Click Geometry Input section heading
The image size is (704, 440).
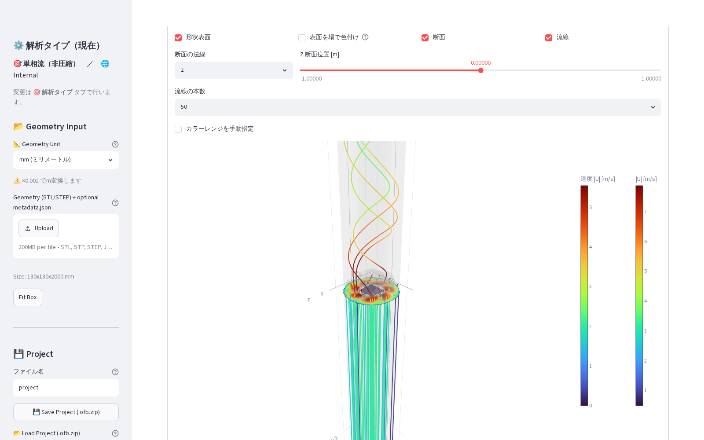pos(50,127)
